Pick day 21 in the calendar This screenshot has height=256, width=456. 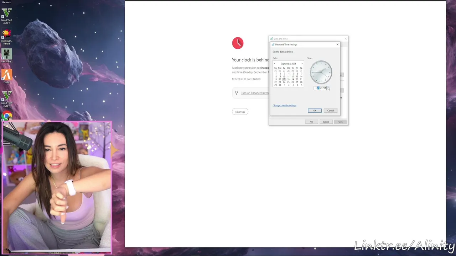point(301,79)
